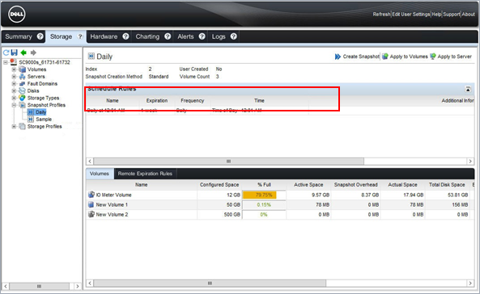Open help icon beside Logs tab
This screenshot has height=294, width=480.
point(234,36)
